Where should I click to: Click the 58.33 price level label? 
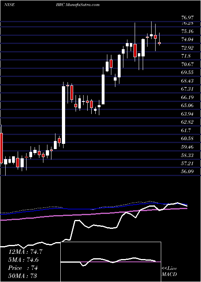coord(188,155)
